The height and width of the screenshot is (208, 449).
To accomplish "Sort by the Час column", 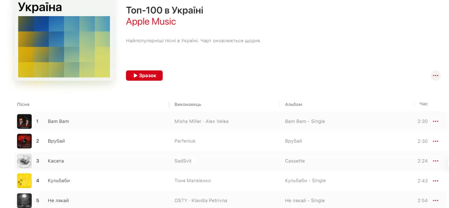I will pyautogui.click(x=423, y=104).
